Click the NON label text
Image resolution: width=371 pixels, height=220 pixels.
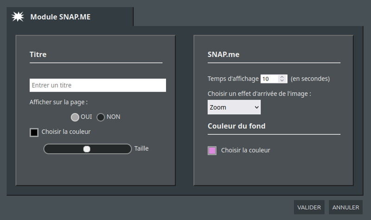(x=113, y=117)
